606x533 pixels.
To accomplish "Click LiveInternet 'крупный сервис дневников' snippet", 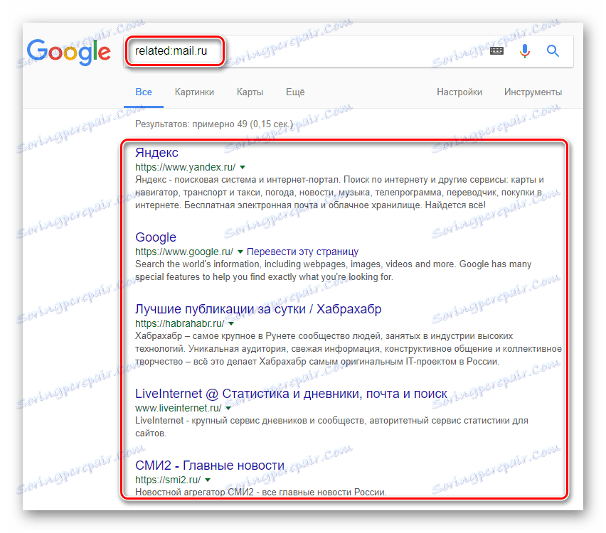I will 331,427.
